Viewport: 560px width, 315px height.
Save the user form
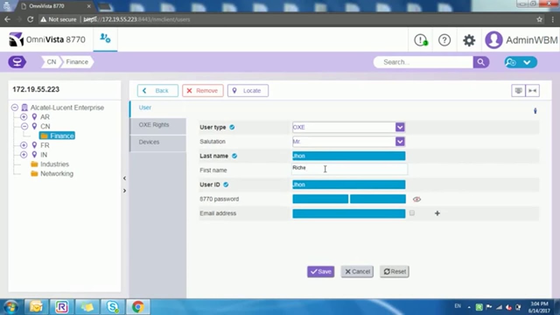[x=321, y=272]
